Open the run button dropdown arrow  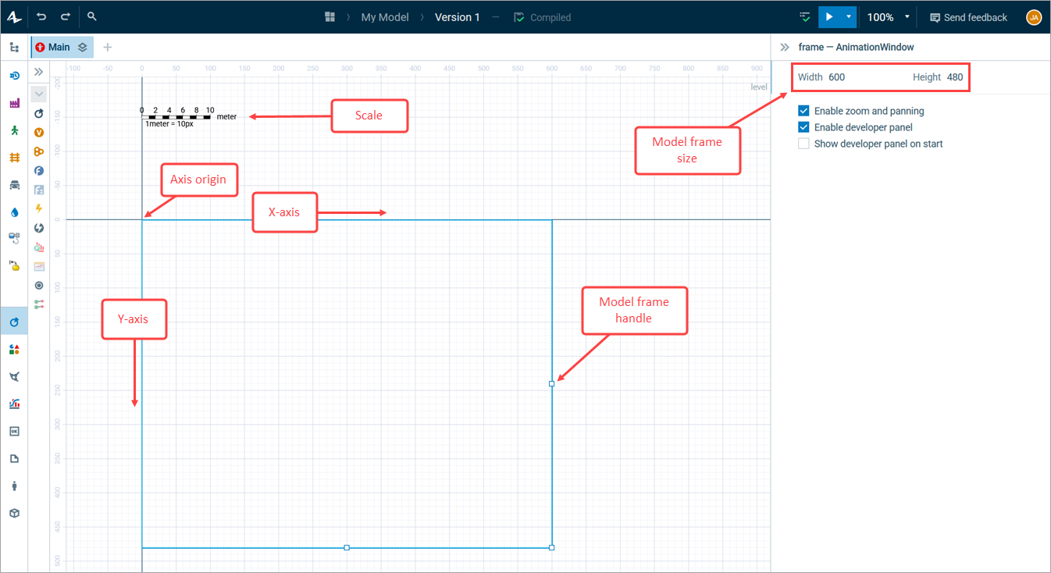848,16
